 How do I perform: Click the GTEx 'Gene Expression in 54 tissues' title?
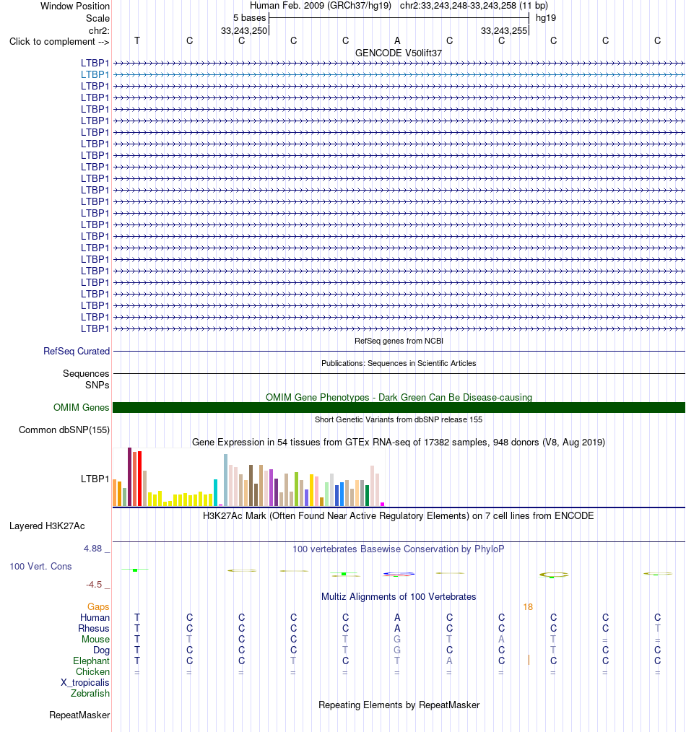click(399, 442)
